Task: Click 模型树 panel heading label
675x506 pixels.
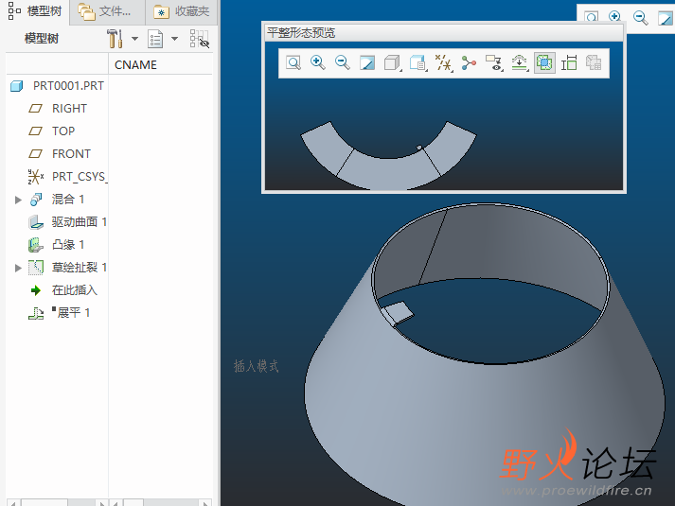Action: click(42, 39)
